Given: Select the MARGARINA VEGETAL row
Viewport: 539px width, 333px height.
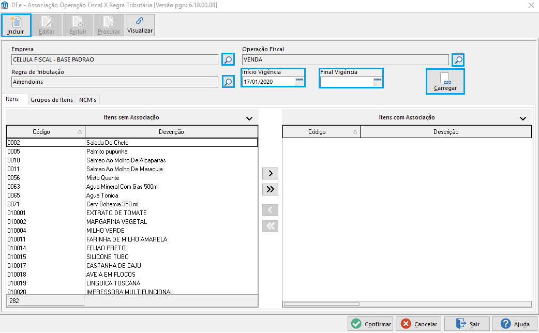Looking at the screenshot, I should pos(132,222).
